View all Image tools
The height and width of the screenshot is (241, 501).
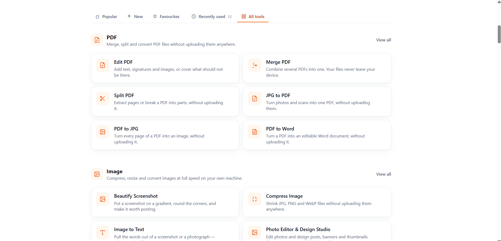coord(383,174)
